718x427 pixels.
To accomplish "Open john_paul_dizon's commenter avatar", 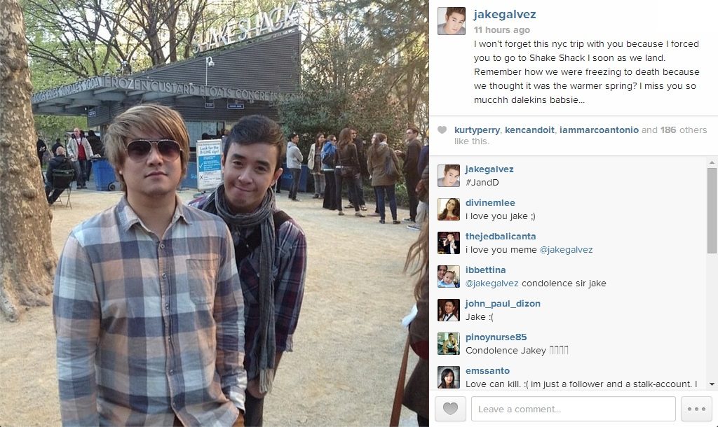I will pyautogui.click(x=448, y=310).
